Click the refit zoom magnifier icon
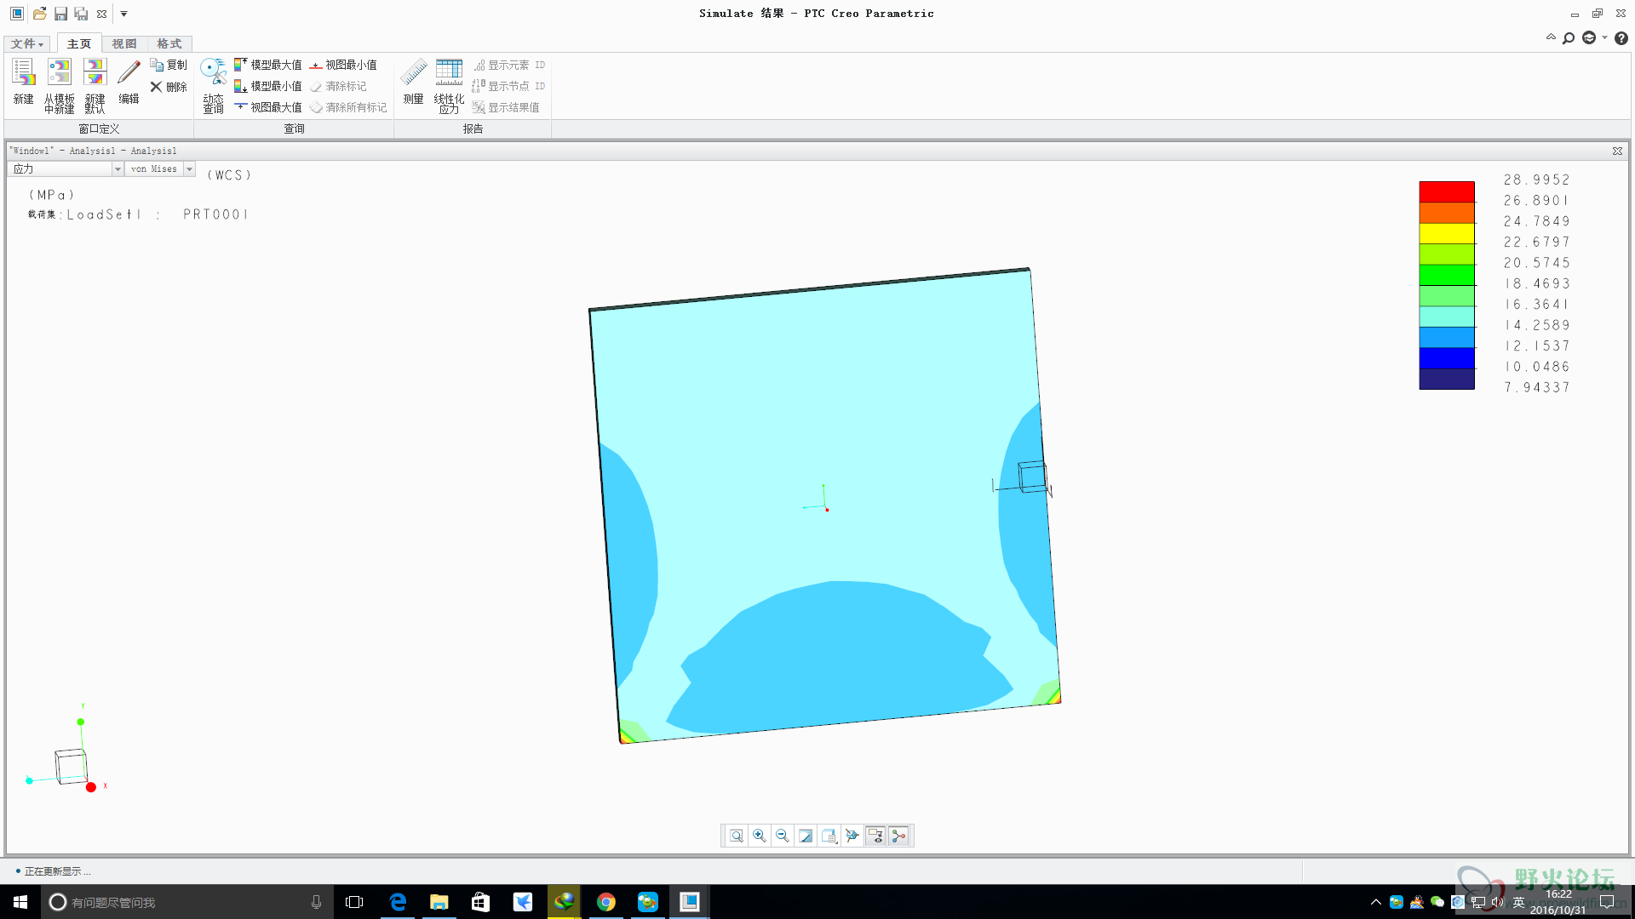 tap(737, 836)
